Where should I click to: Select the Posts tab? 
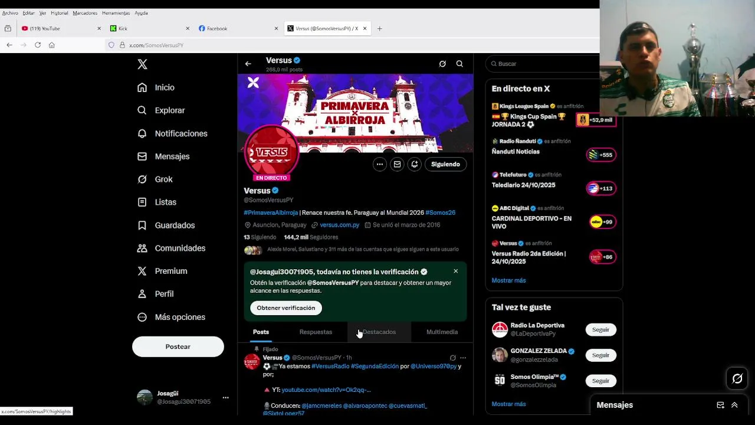point(261,332)
